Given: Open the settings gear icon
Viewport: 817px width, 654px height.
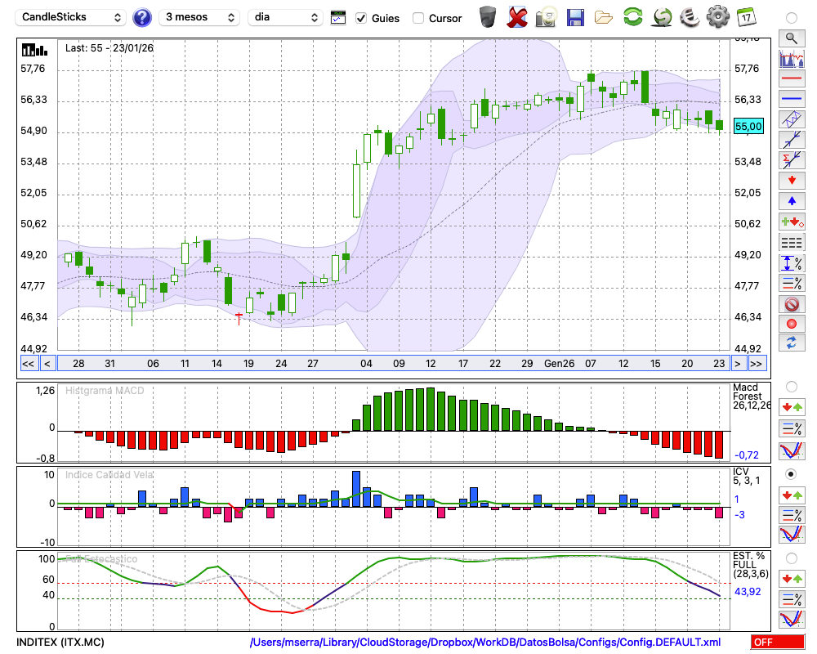Looking at the screenshot, I should coord(717,16).
